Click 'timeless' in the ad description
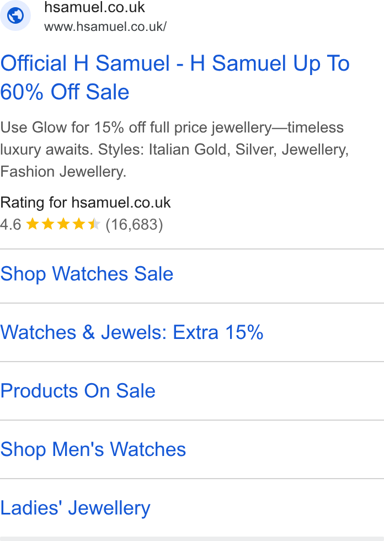384x541 pixels. tap(316, 128)
